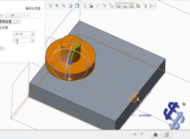Open dropdown for the -30.00 value
Image resolution: width=190 pixels, height=139 pixels.
(33, 34)
